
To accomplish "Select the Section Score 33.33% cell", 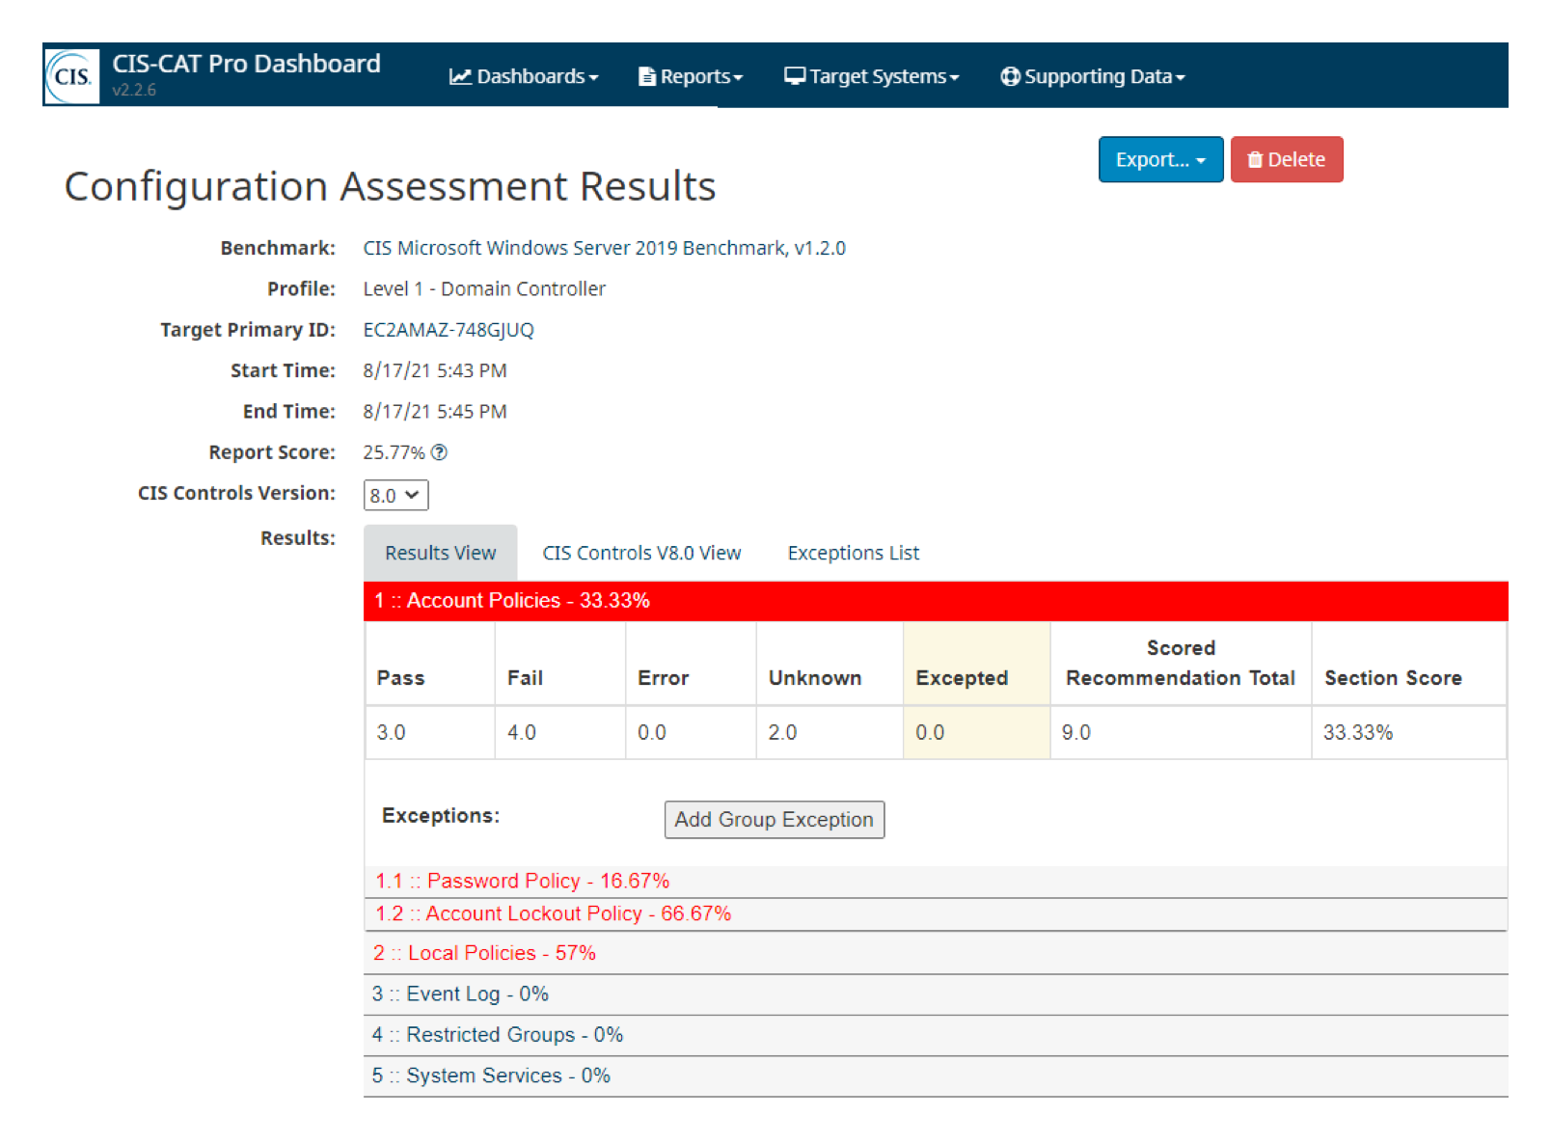I will pyautogui.click(x=1408, y=732).
